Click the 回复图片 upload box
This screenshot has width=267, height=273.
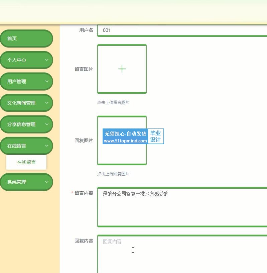(122, 140)
